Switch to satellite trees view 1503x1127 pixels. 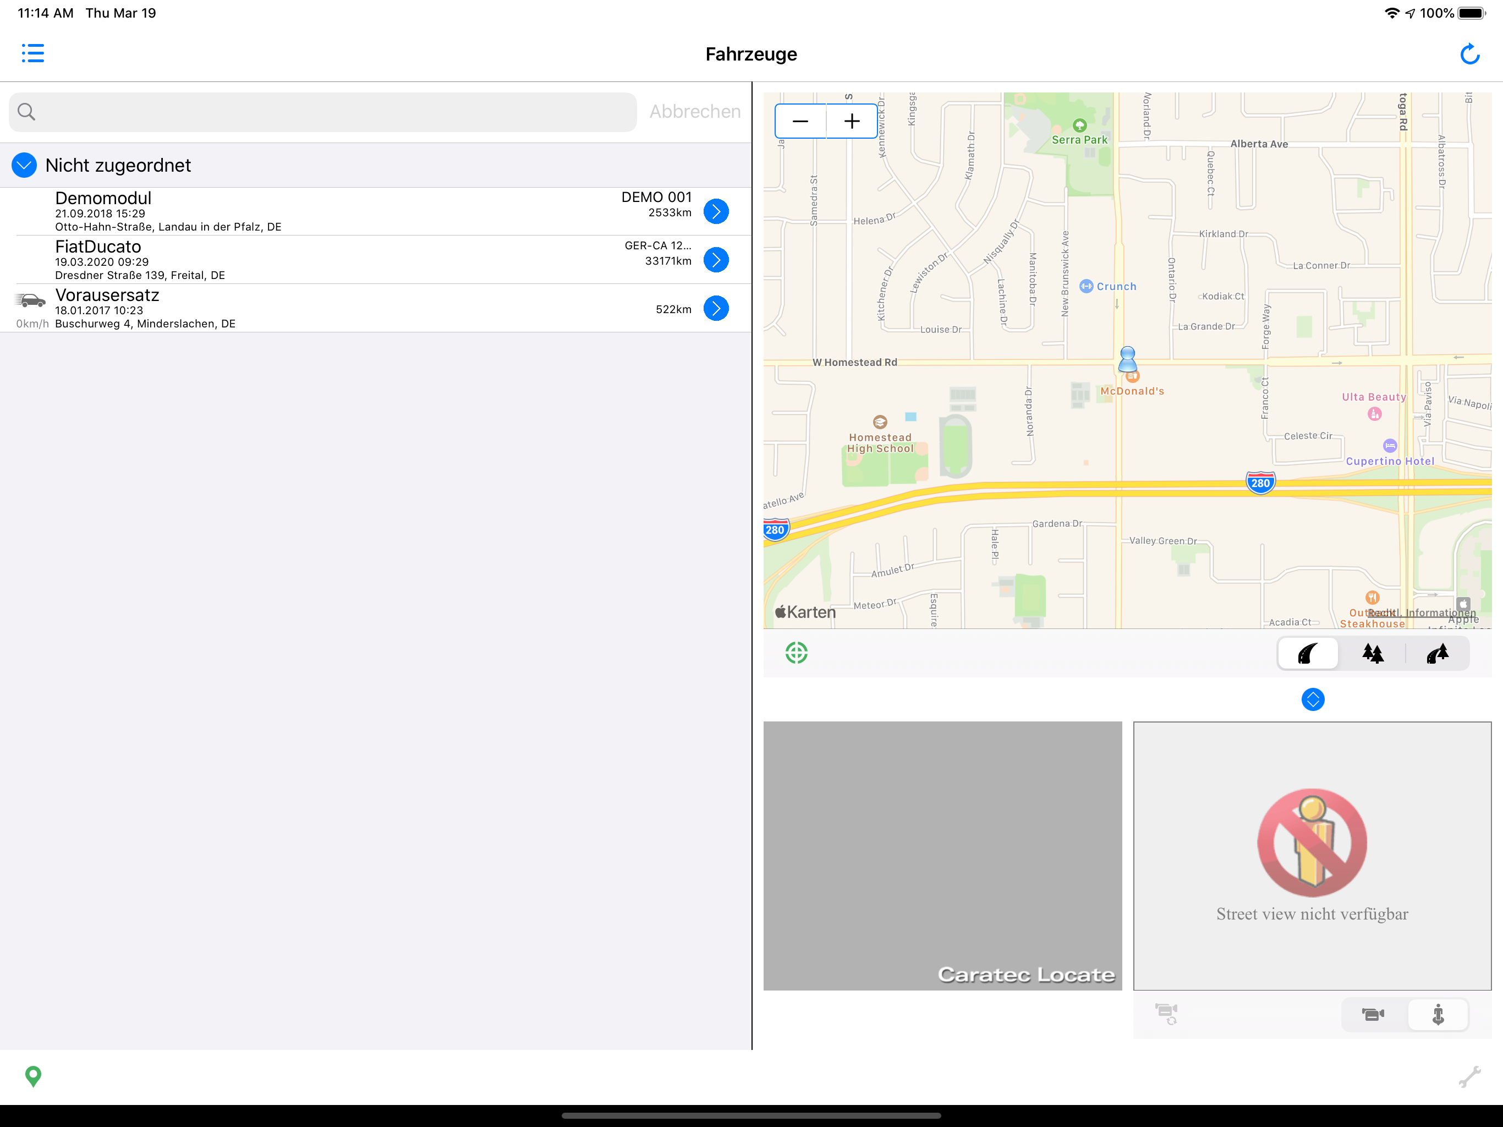pos(1373,654)
